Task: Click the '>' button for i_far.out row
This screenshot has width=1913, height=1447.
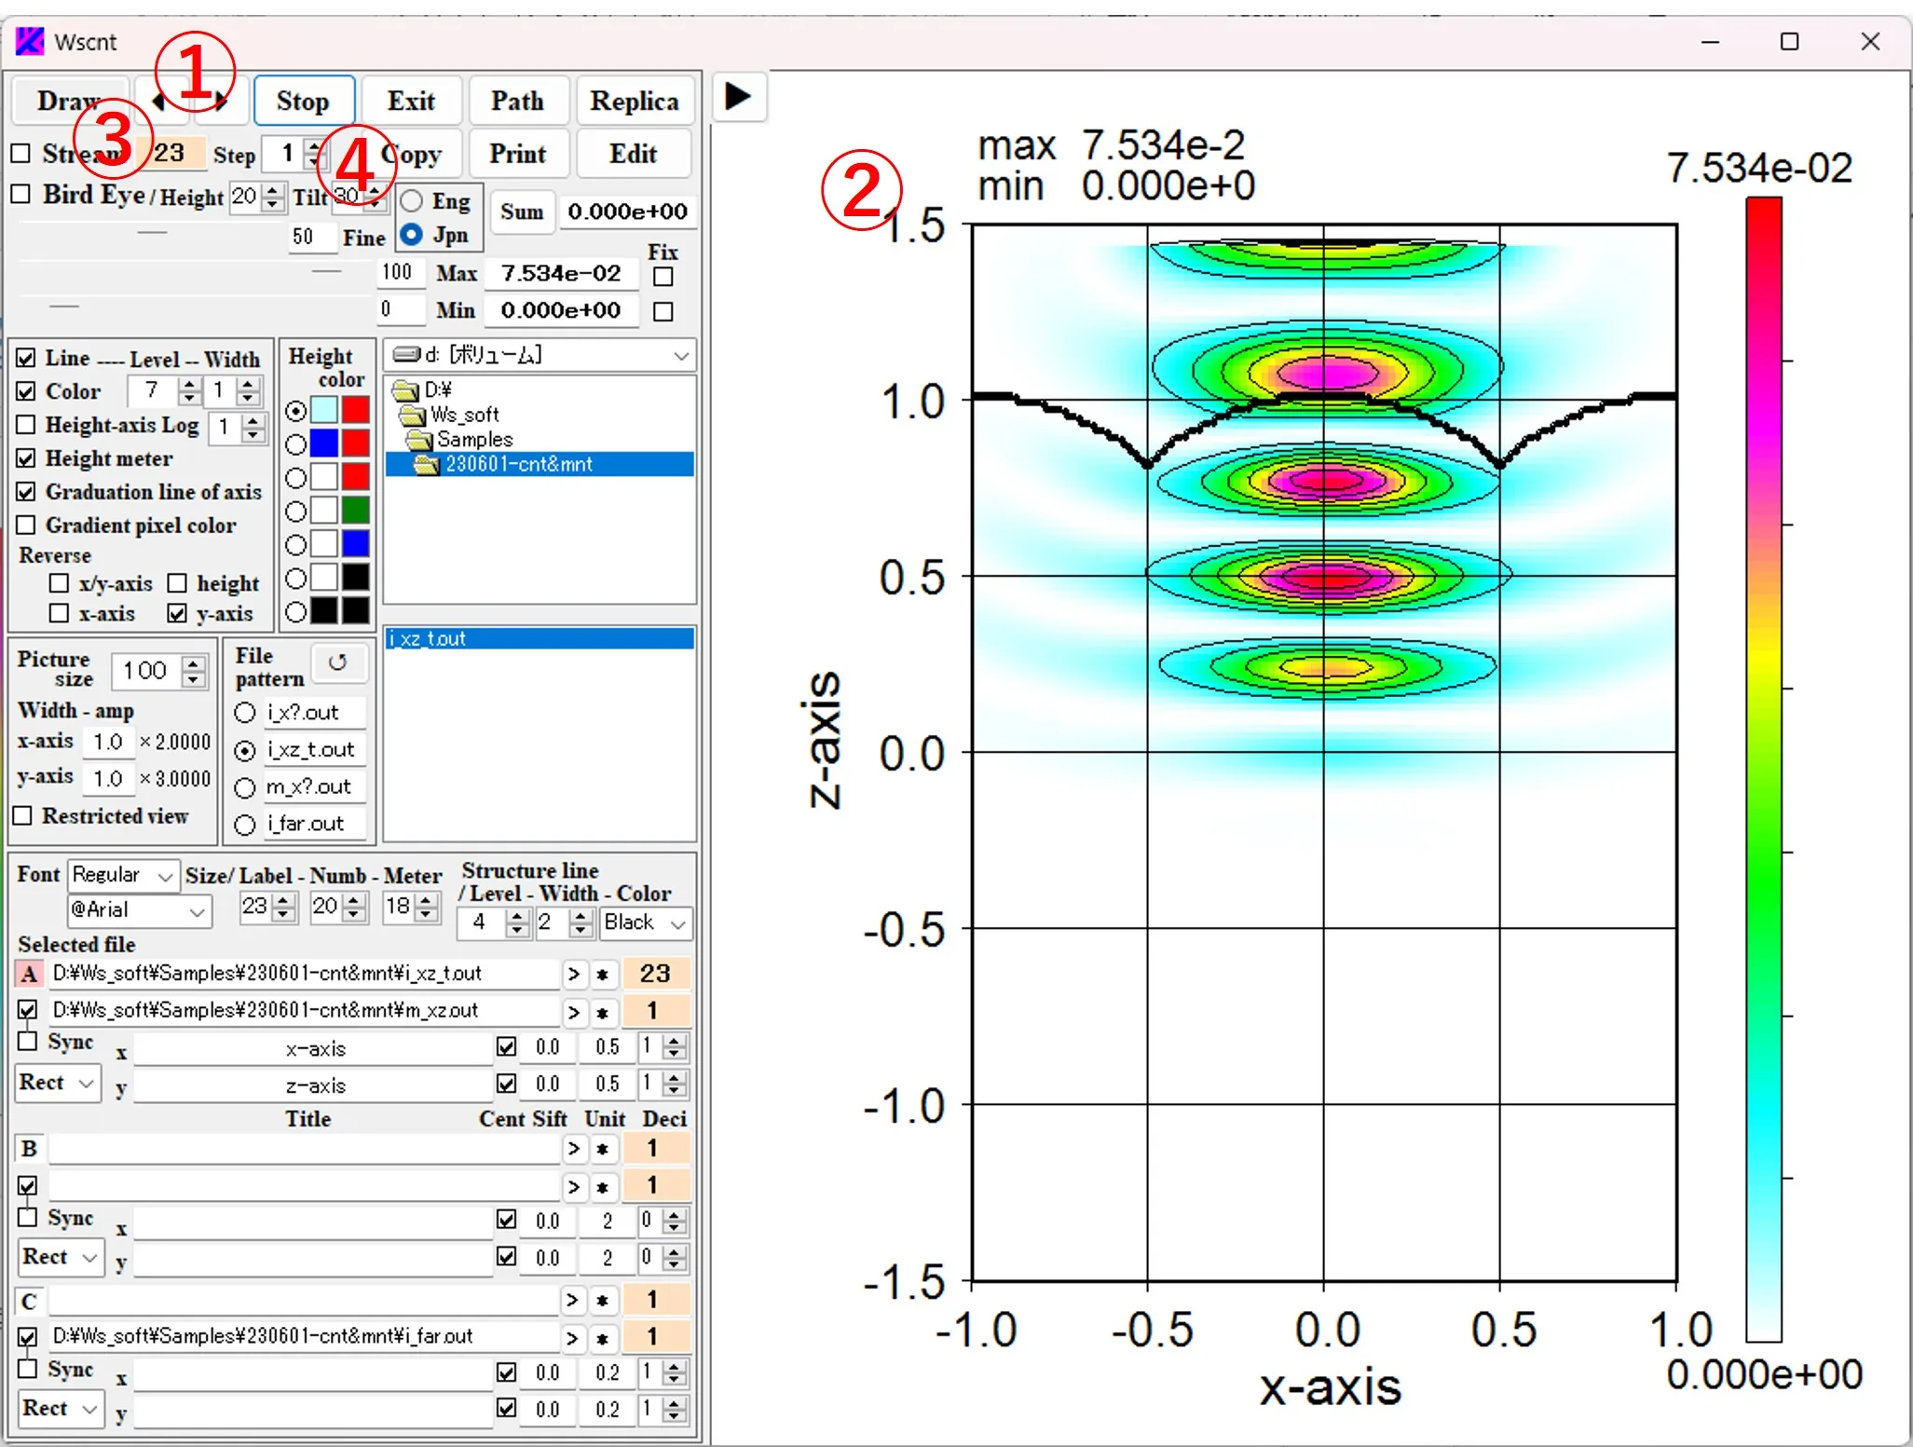Action: click(574, 1338)
